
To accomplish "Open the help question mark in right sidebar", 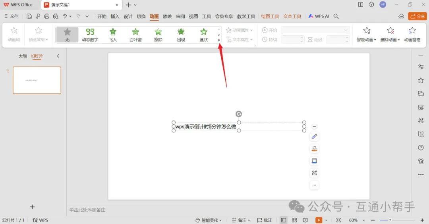I will pyautogui.click(x=421, y=148).
